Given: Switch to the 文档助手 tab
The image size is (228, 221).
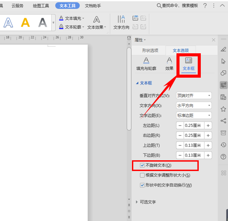Looking at the screenshot, I should (x=93, y=6).
